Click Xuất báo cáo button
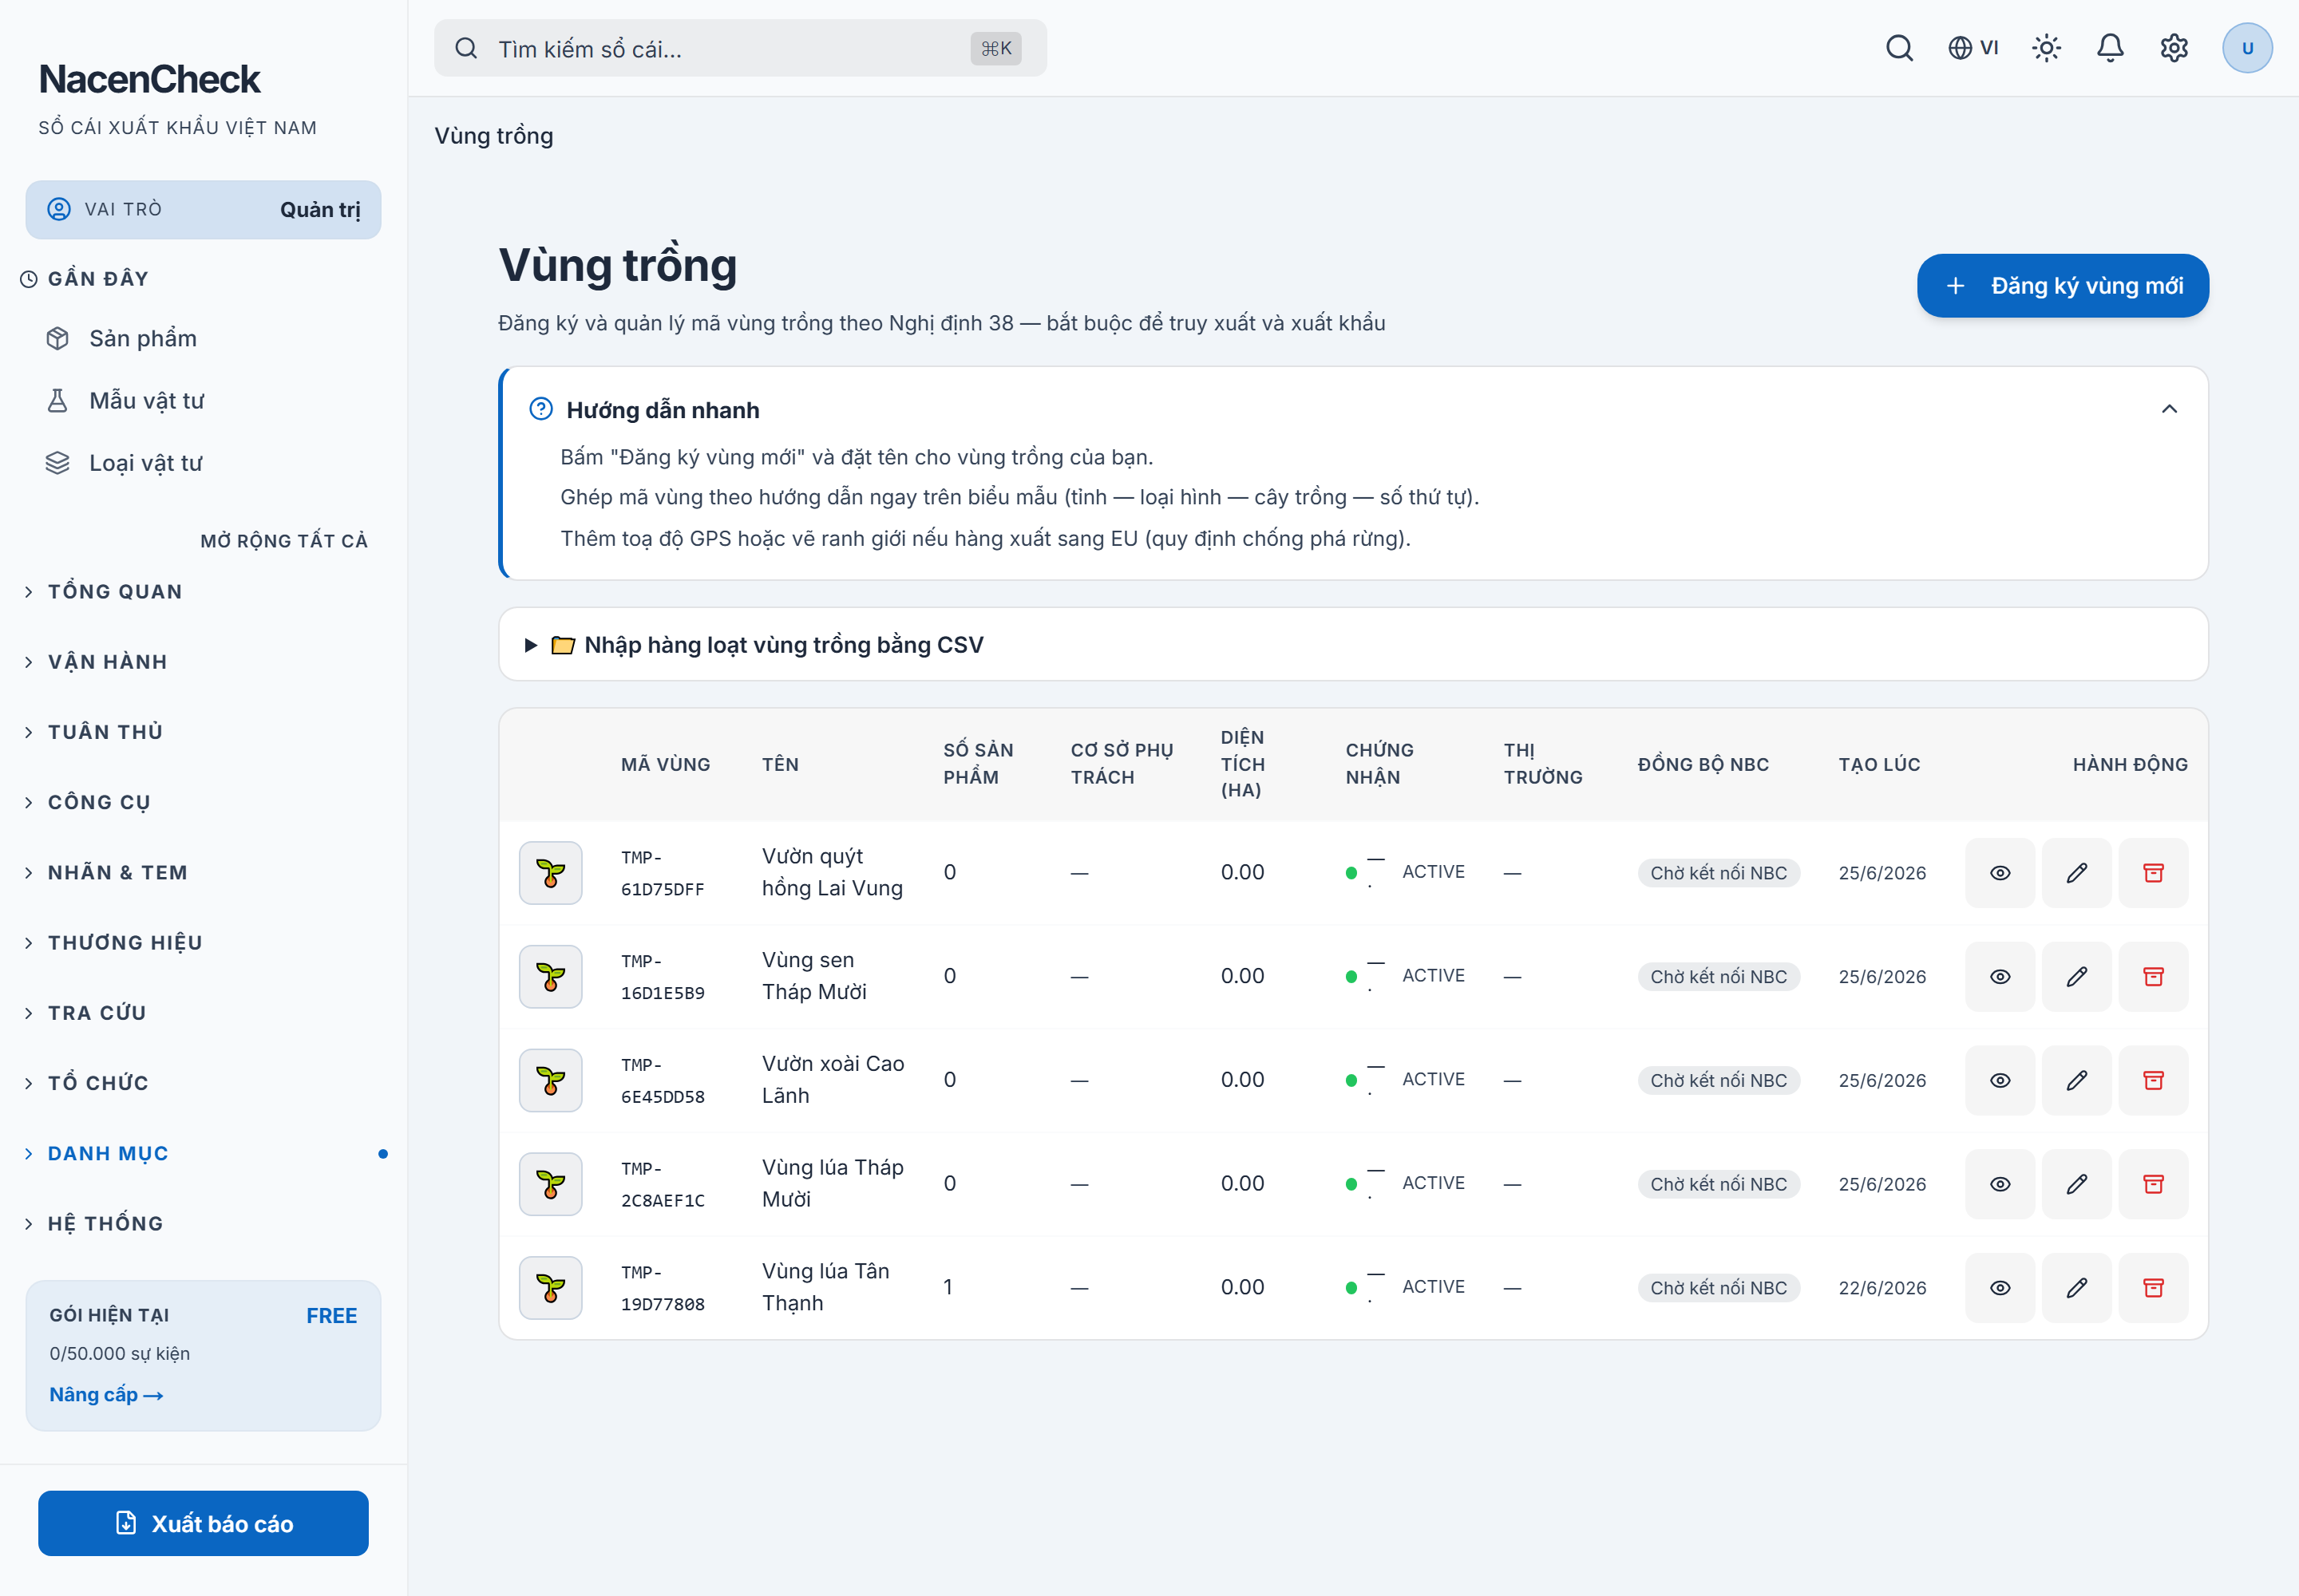The width and height of the screenshot is (2299, 1596). click(203, 1523)
